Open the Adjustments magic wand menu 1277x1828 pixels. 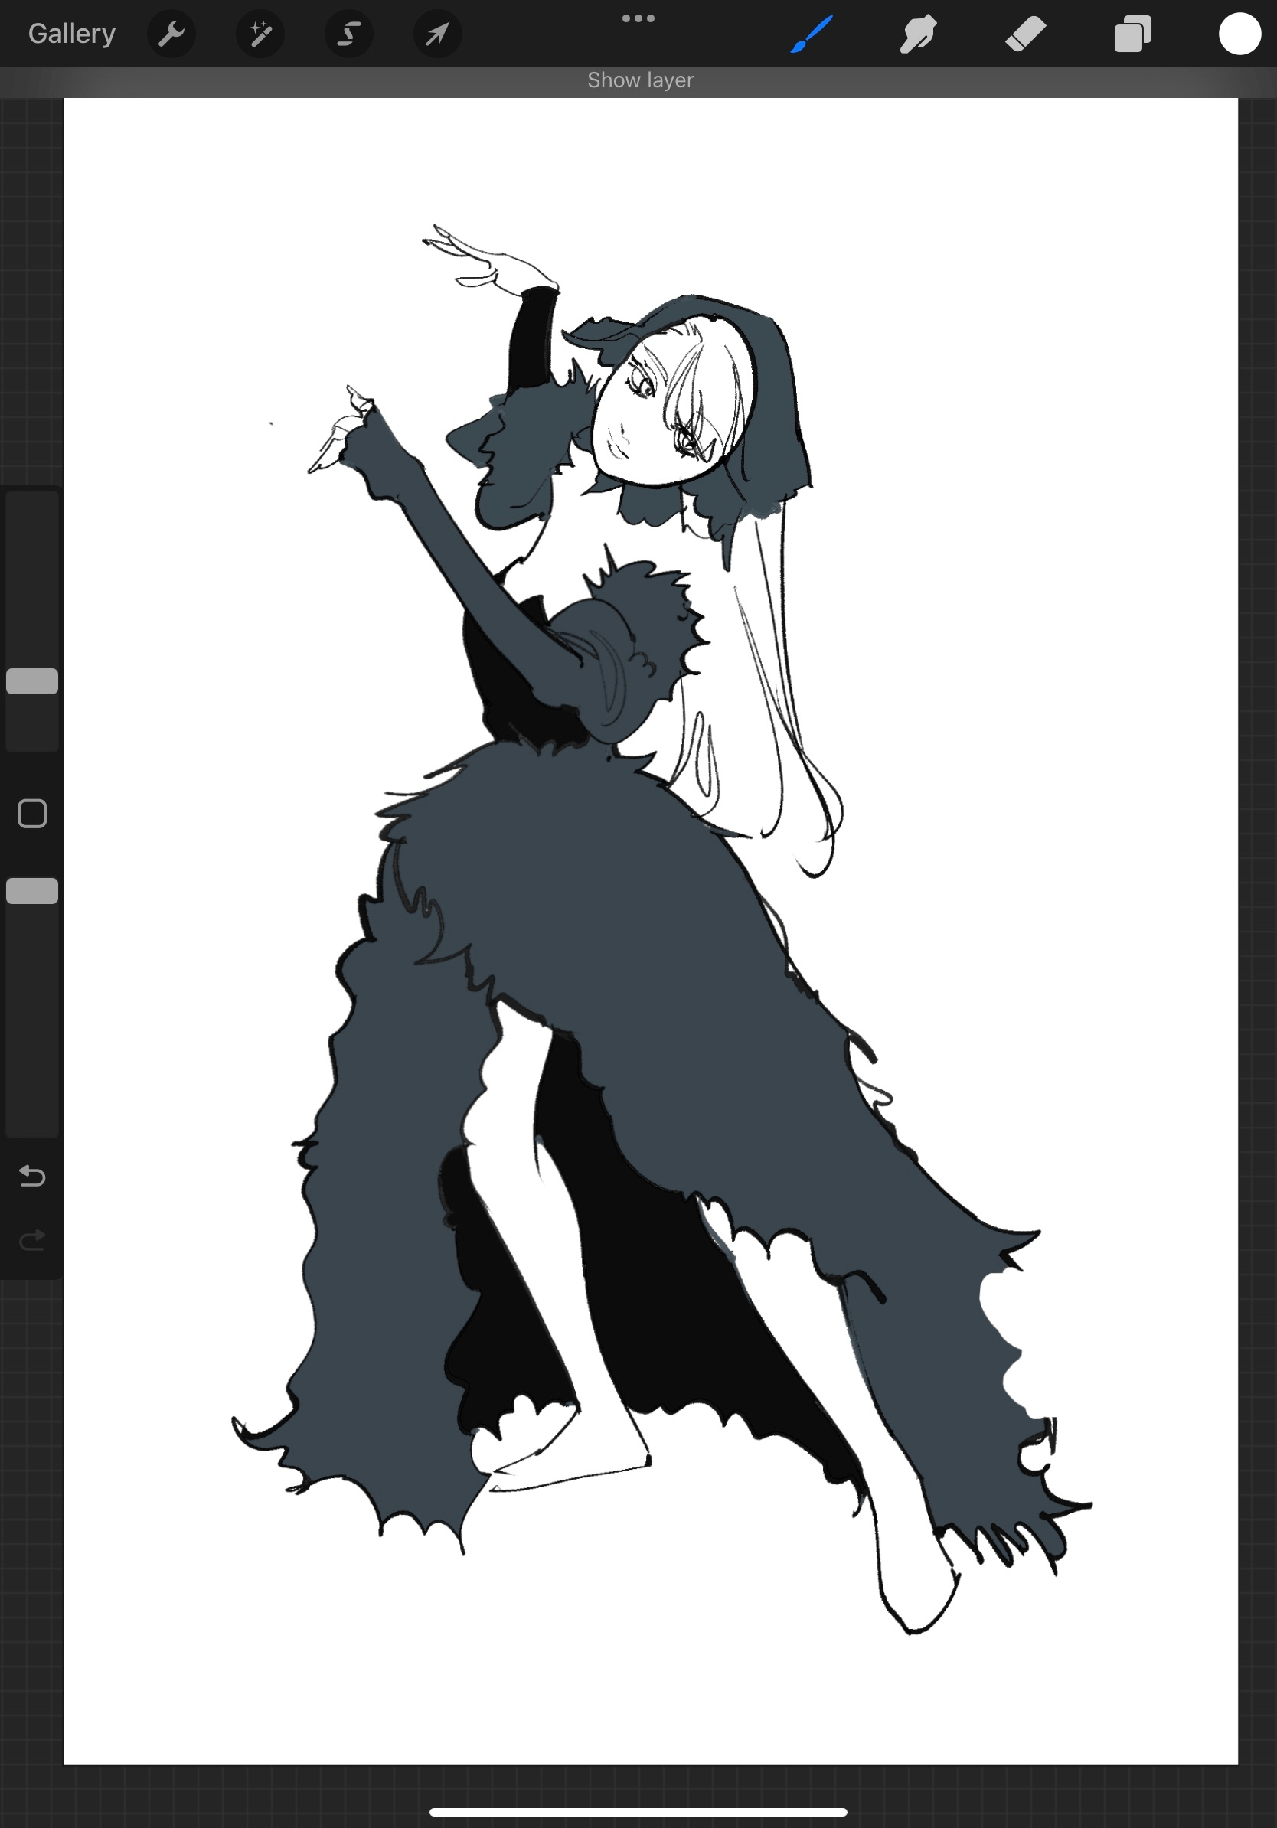tap(260, 34)
